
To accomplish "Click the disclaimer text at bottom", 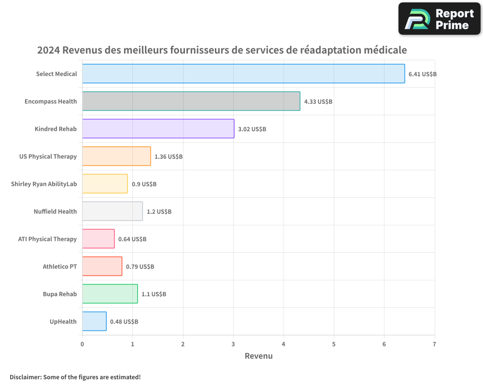I will (x=75, y=377).
